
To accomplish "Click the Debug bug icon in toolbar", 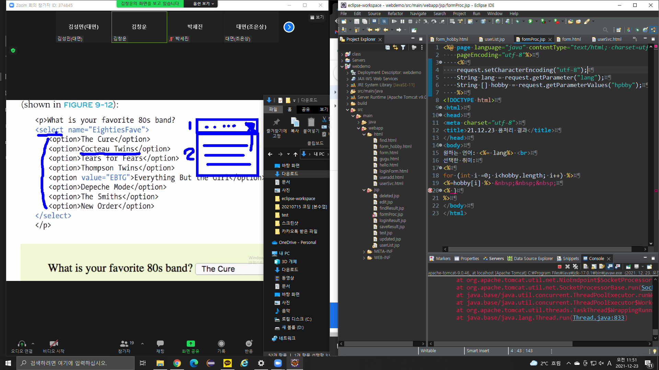I will [518, 21].
